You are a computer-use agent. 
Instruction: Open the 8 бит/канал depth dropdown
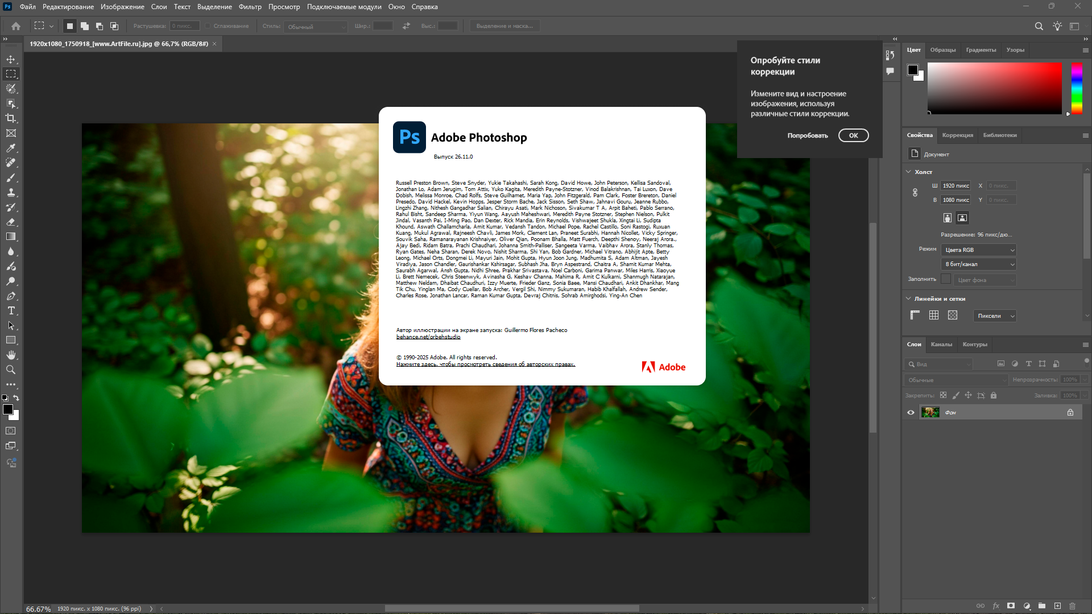point(978,264)
